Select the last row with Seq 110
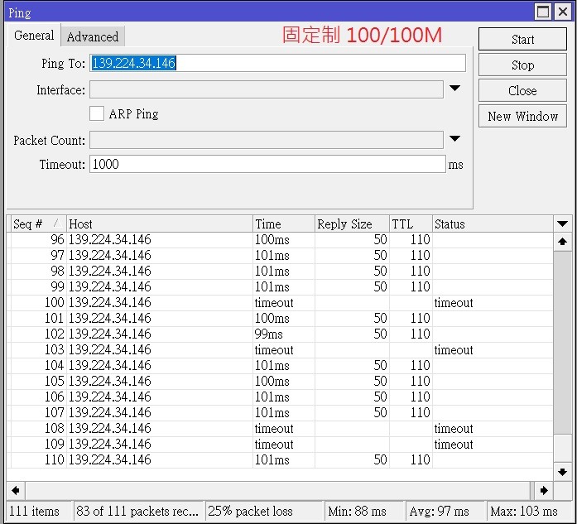This screenshot has width=577, height=524. [281, 460]
